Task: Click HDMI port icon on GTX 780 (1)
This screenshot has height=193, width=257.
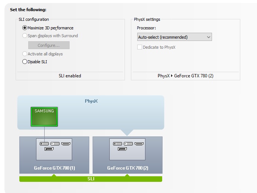Action: (66, 144)
